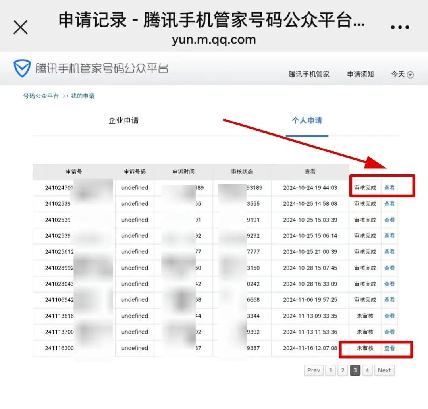Select page 2 in pagination
The width and height of the screenshot is (428, 409).
(343, 370)
